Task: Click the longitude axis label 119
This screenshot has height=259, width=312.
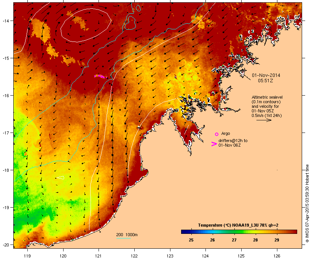Action: click(x=27, y=256)
